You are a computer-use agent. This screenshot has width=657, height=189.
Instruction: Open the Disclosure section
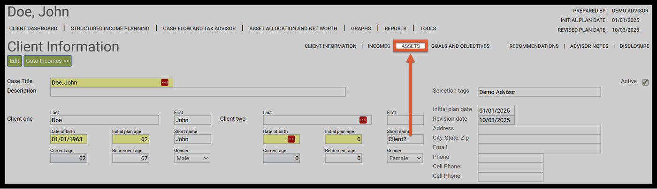[634, 46]
